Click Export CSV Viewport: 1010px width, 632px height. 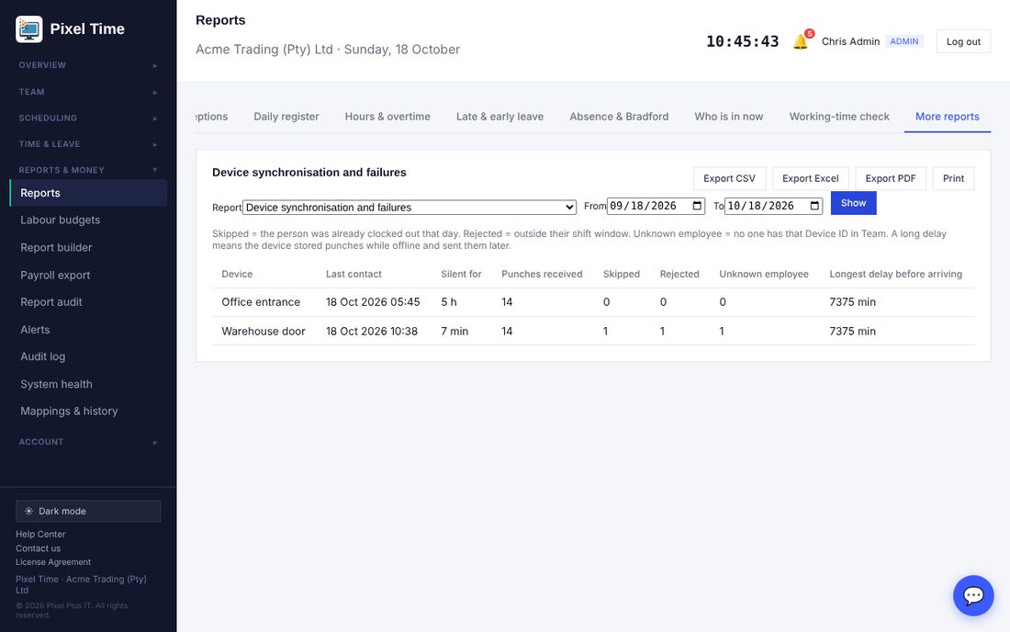coord(729,178)
